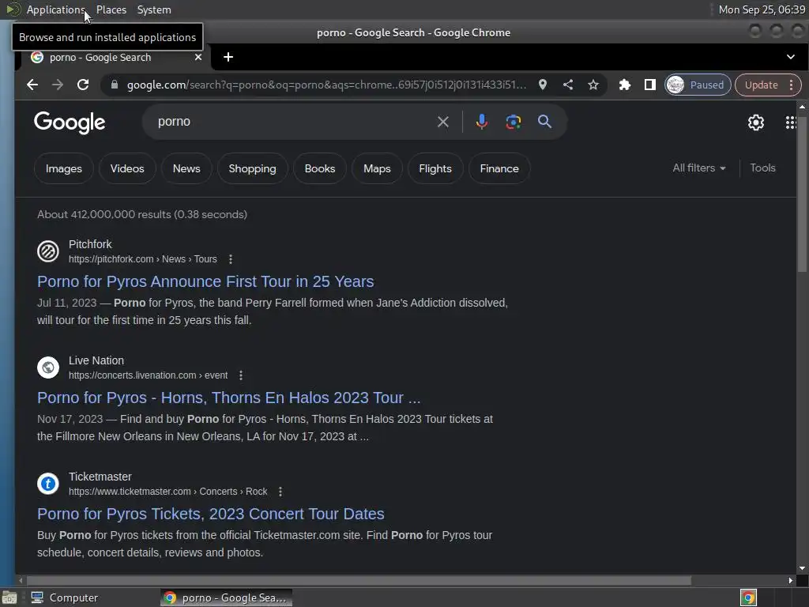
Task: Click the Pitchfork site favicon
Action: pos(48,251)
